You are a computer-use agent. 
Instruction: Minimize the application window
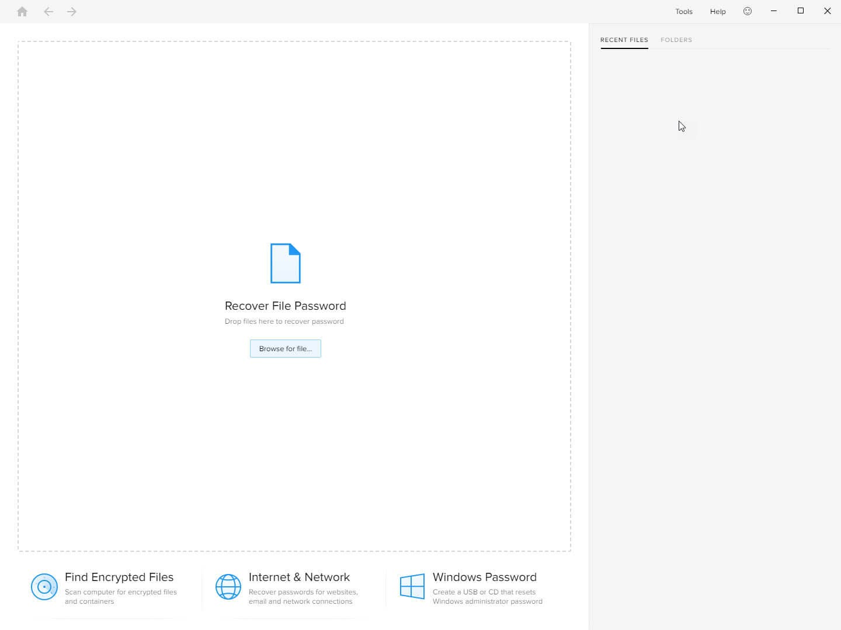[774, 11]
